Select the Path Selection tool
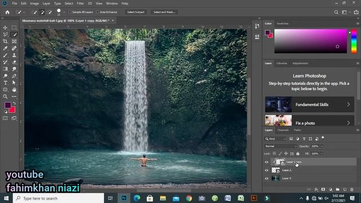 (x=14, y=83)
